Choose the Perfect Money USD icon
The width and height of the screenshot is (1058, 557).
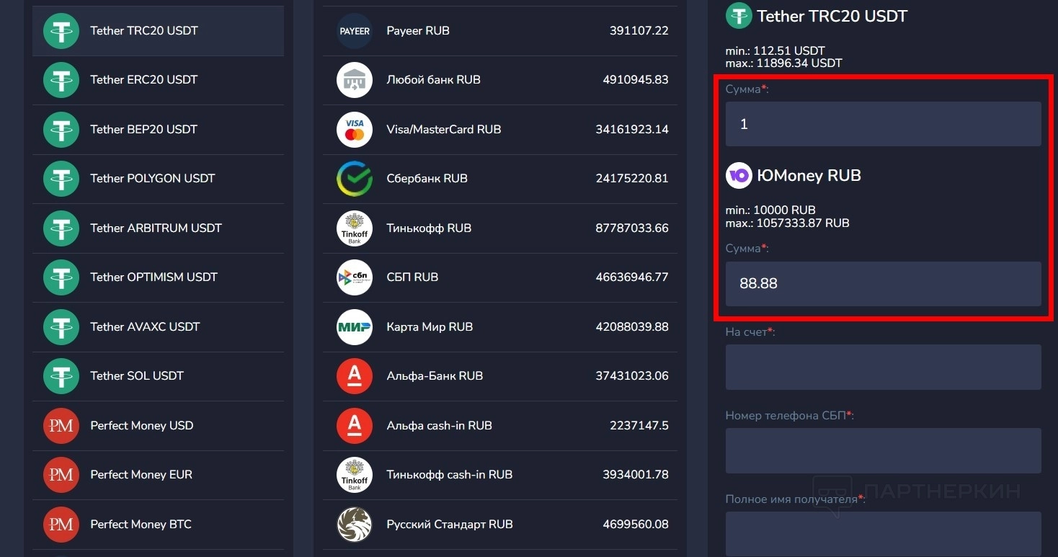61,425
